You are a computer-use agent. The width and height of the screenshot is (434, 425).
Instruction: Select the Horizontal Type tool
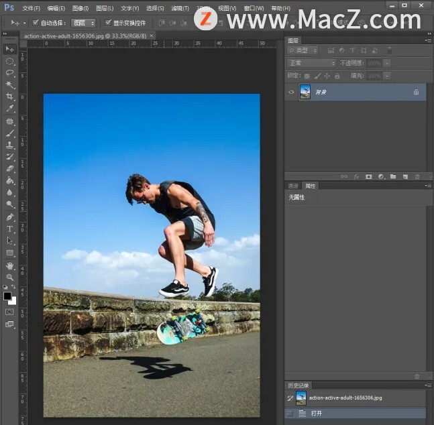9,229
